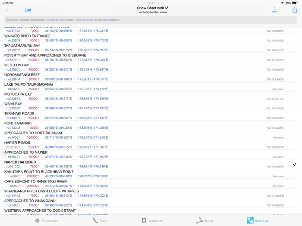
Task: Tap the plus icon to add a chart
Action: (7, 10)
